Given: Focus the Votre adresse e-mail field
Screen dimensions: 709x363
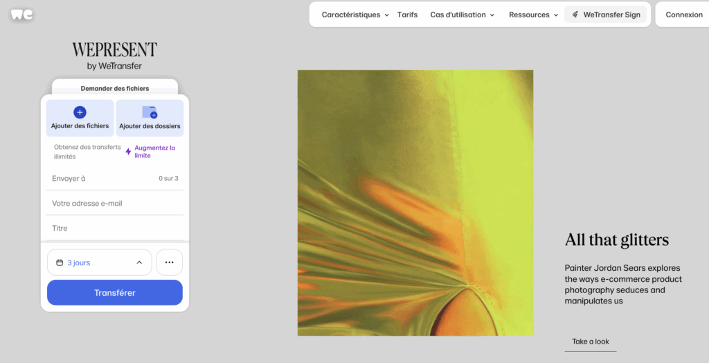Looking at the screenshot, I should (115, 203).
